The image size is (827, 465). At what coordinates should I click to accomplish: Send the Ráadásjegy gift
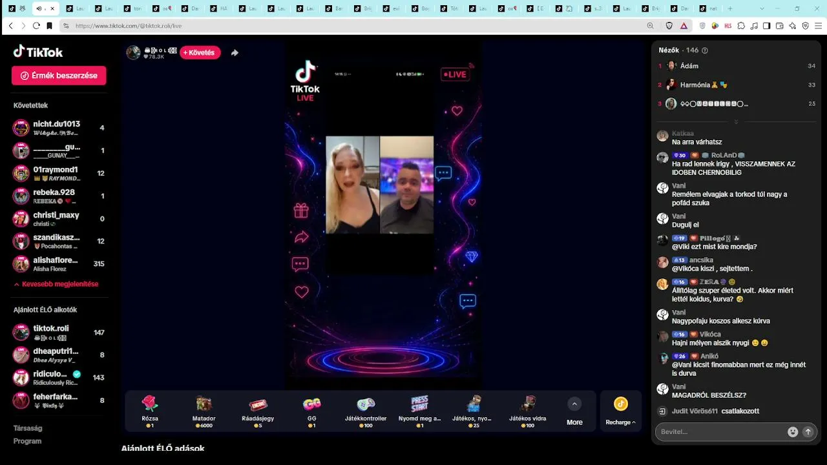coord(258,411)
